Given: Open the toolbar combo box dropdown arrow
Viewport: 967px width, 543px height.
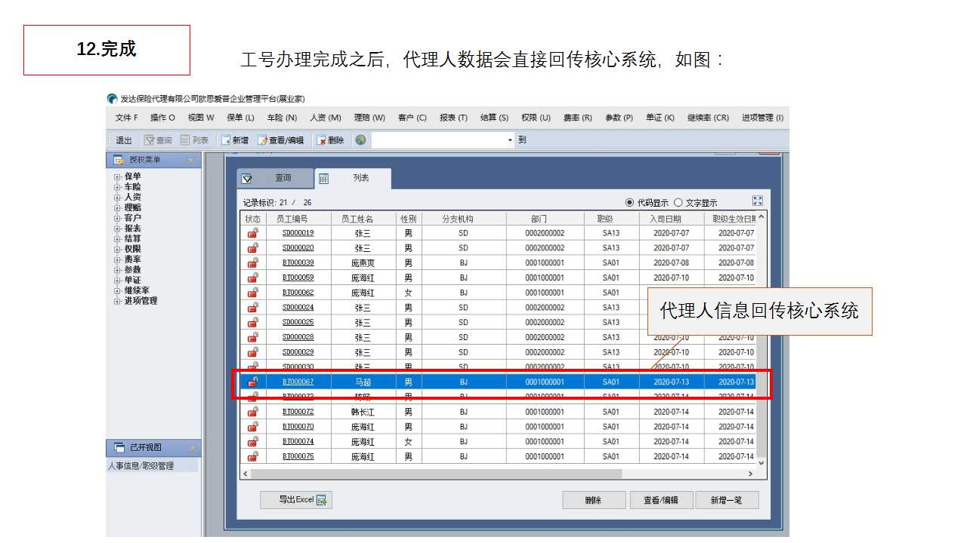Looking at the screenshot, I should click(x=510, y=140).
